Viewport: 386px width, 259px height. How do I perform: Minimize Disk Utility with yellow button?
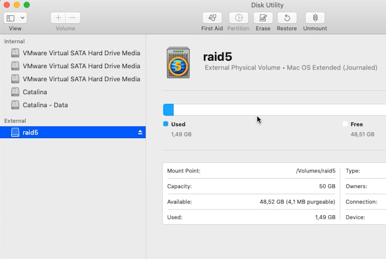(x=16, y=4)
